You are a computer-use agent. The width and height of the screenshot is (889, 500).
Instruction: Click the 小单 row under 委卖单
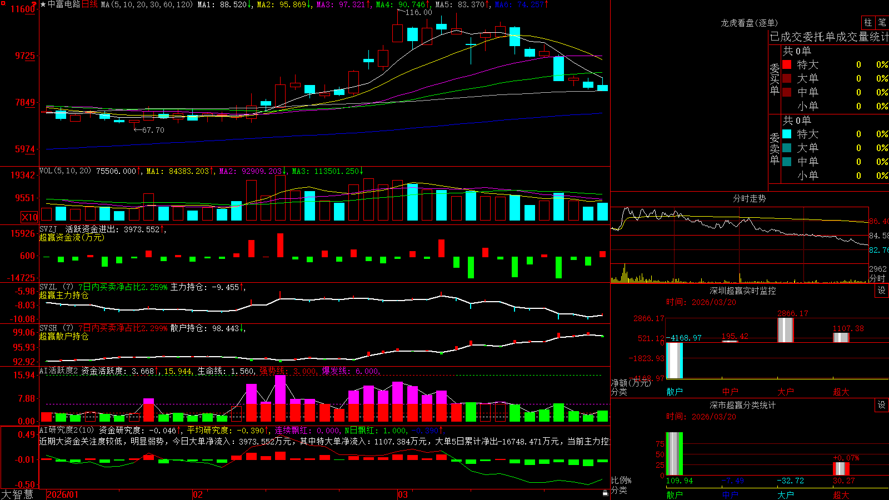click(835, 176)
